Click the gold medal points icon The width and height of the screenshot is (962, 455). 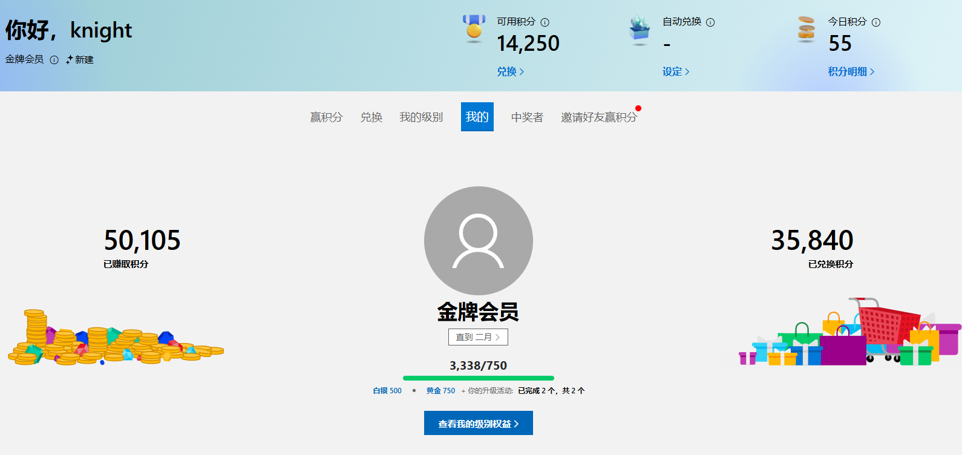pos(474,28)
